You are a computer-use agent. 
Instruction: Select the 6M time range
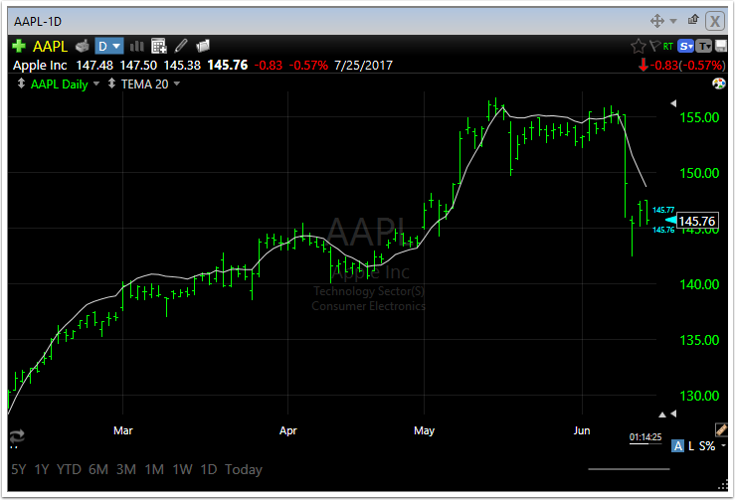98,469
